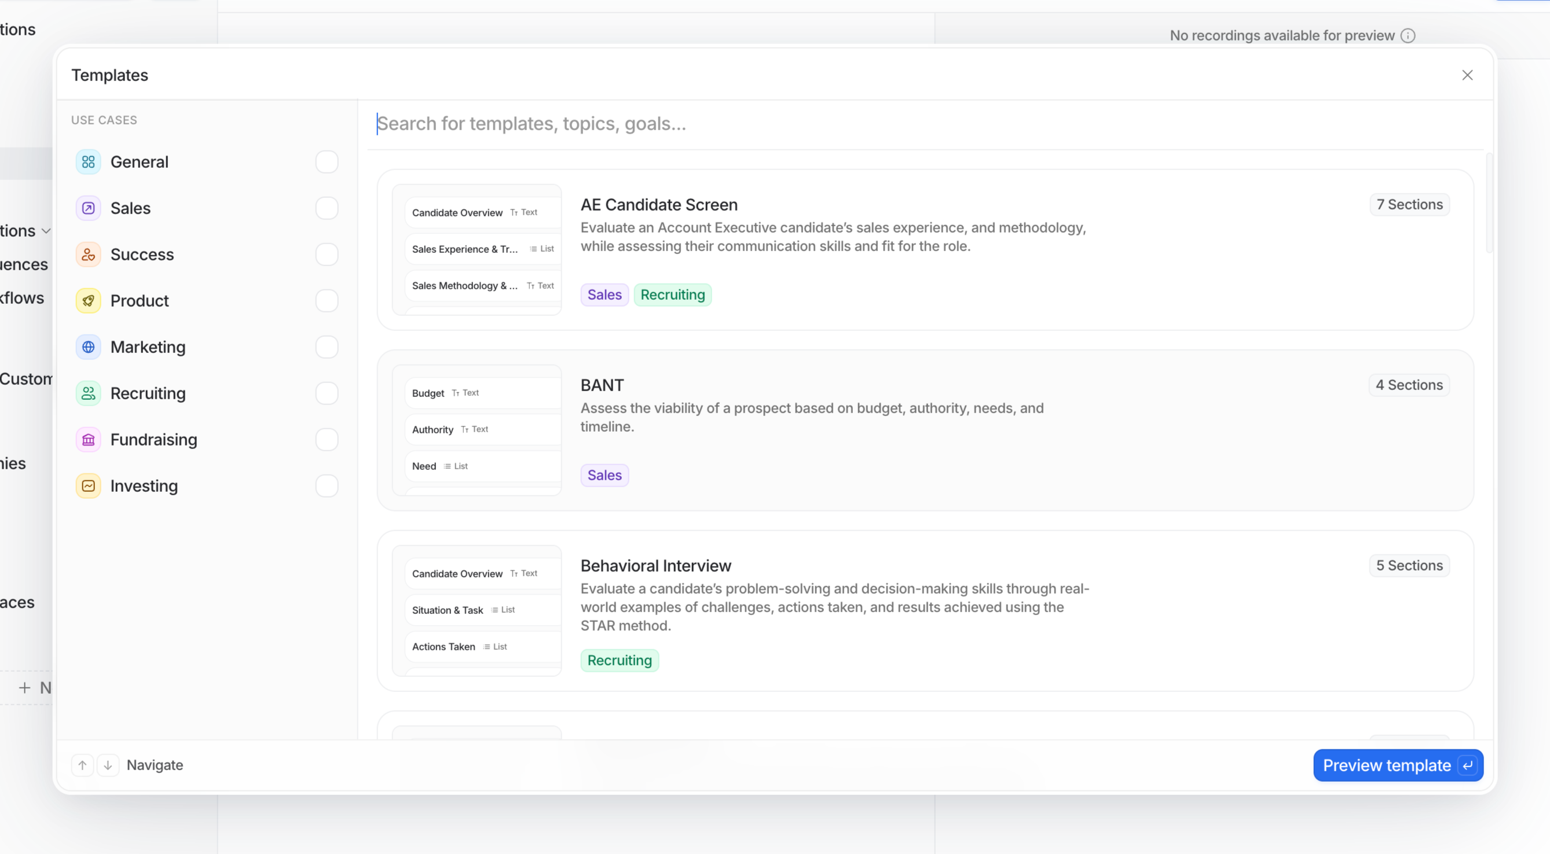Enable the Sales filter checkbox

327,208
